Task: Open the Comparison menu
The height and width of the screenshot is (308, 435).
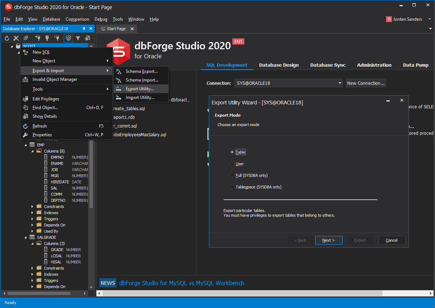Action: coord(77,19)
